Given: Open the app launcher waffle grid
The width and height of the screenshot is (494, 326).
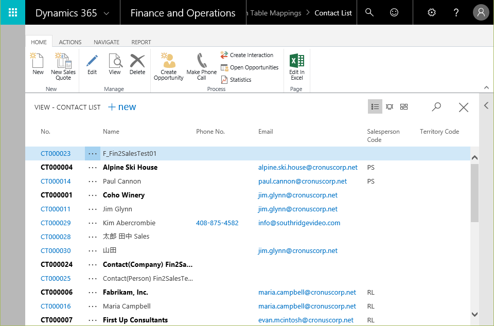Looking at the screenshot, I should click(12, 12).
